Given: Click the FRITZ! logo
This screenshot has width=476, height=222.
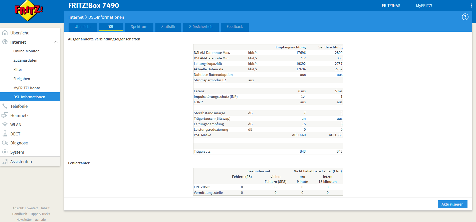Looking at the screenshot, I should coord(29,11).
